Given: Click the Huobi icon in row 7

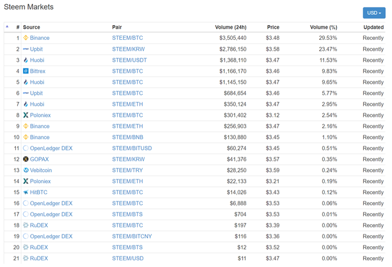Looking at the screenshot, I should 26,104.
